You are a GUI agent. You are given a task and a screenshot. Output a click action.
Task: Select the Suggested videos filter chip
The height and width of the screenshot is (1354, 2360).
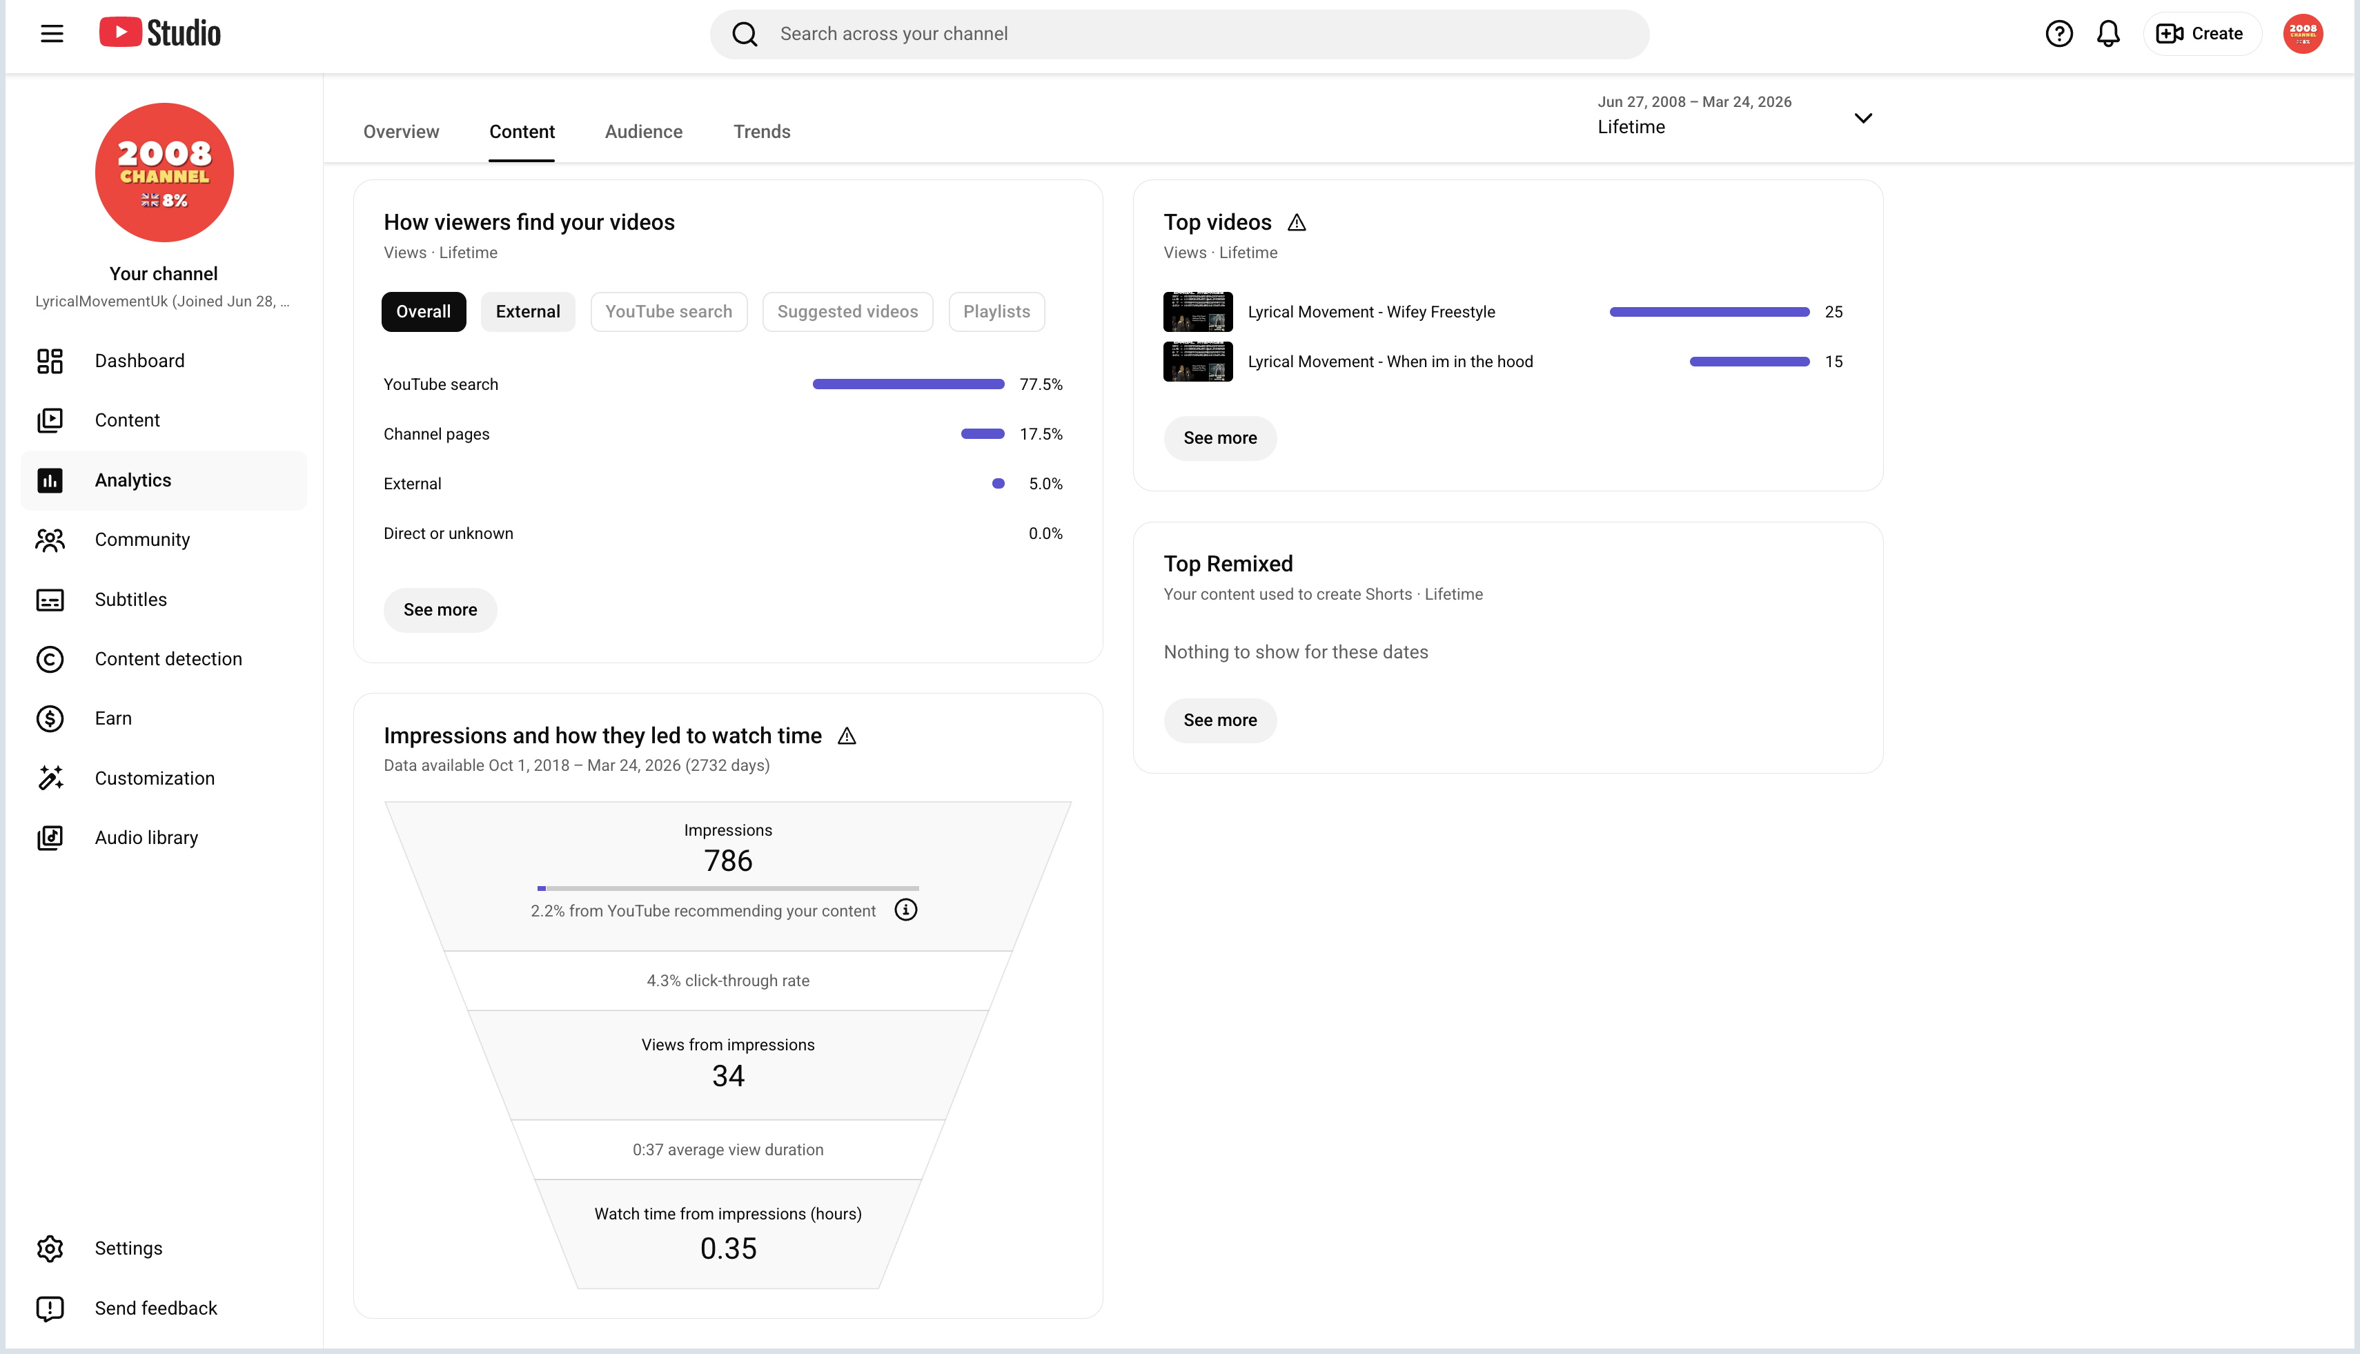pyautogui.click(x=847, y=311)
